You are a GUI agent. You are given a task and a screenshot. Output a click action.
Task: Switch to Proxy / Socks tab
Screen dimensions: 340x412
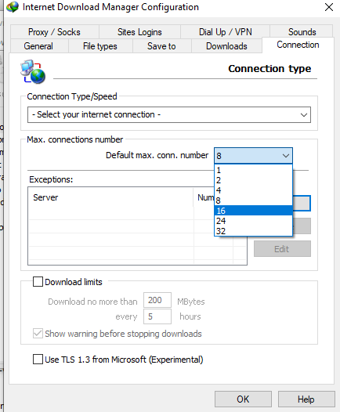click(x=54, y=32)
